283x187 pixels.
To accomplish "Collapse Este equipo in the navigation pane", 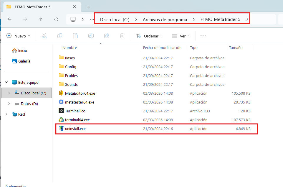I will point(6,82).
